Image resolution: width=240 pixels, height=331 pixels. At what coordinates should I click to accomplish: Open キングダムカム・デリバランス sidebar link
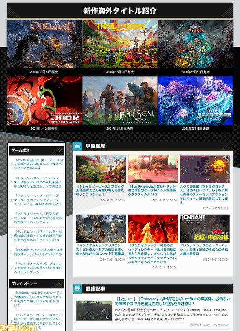38,182
